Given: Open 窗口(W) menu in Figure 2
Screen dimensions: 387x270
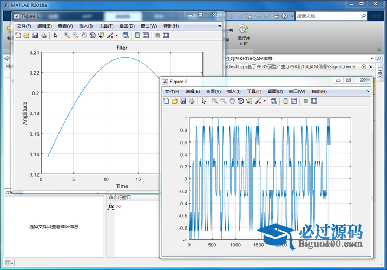Looking at the screenshot, I should point(297,92).
